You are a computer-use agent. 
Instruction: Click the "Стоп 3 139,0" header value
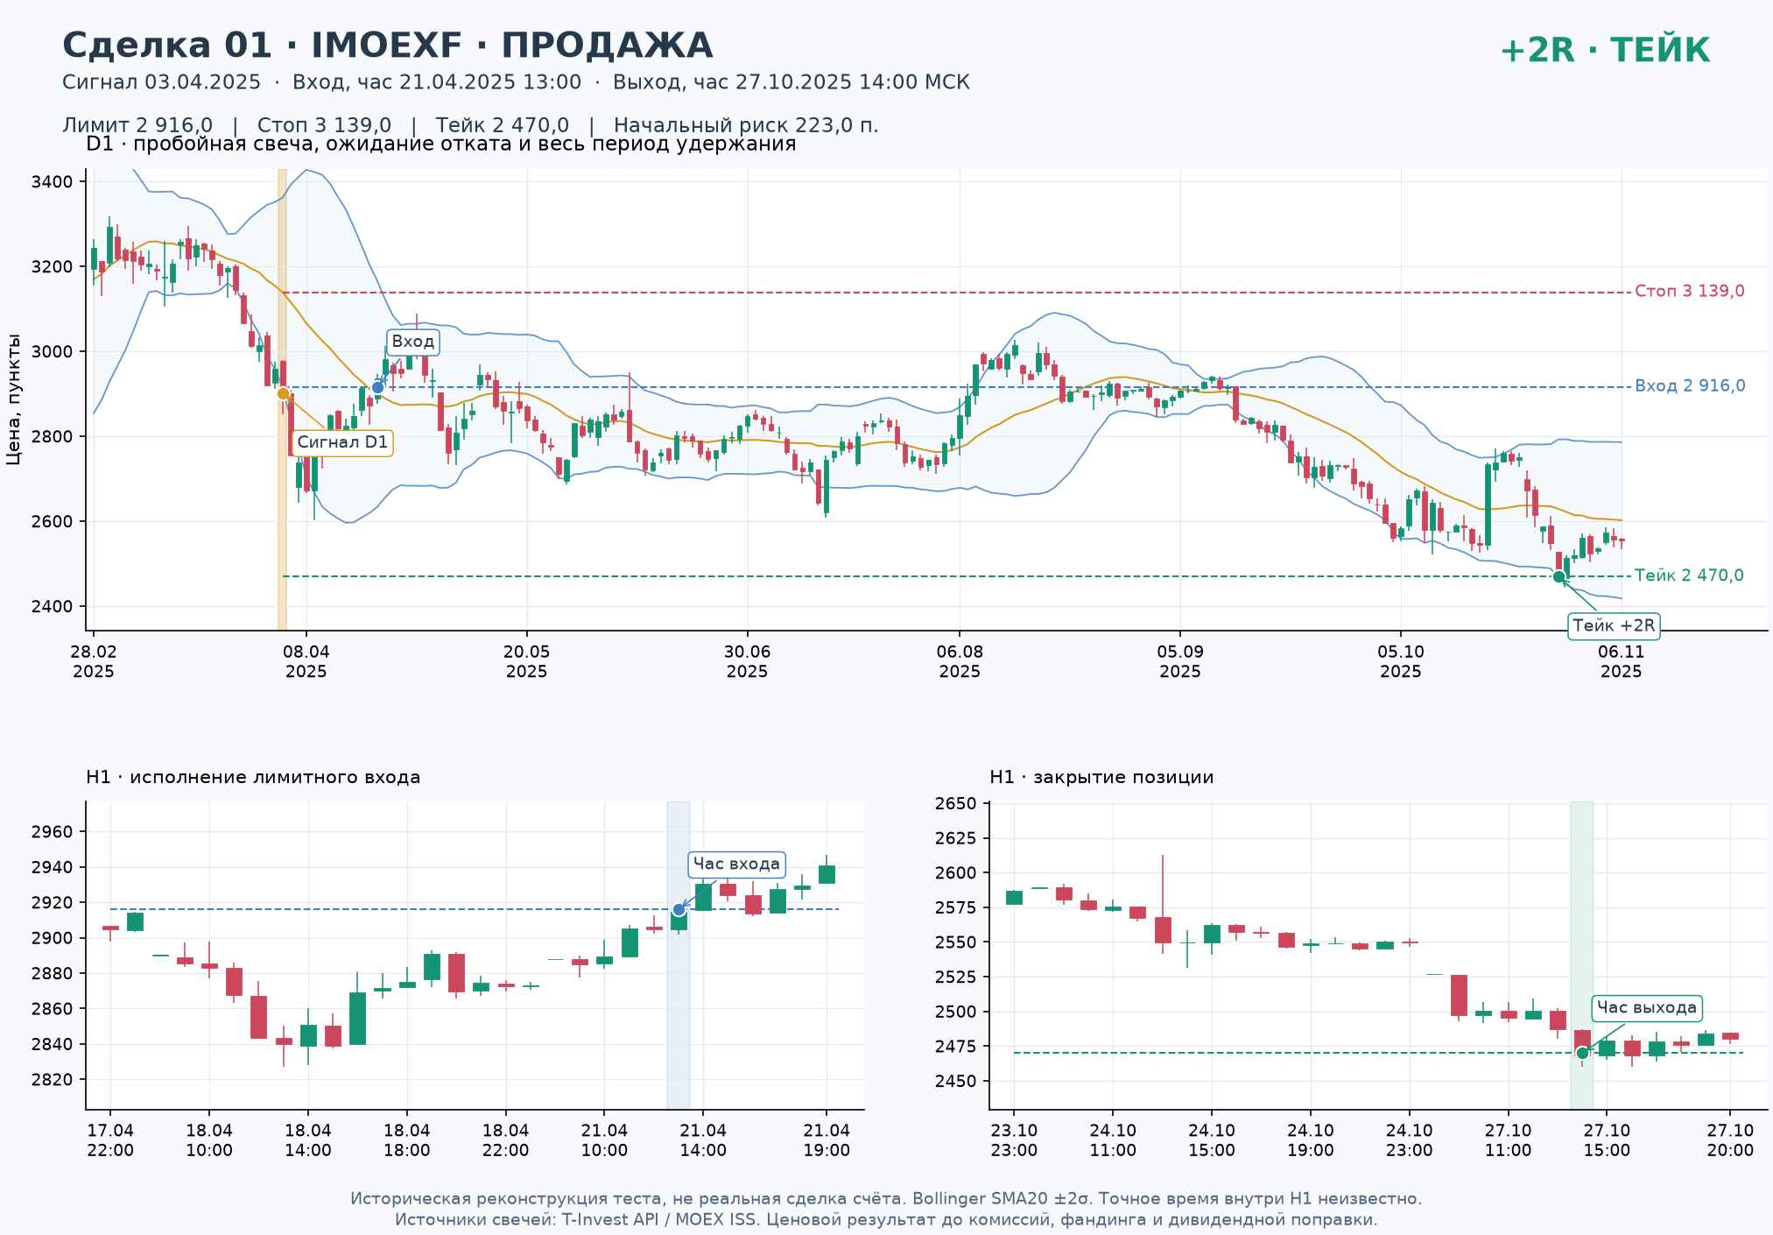(324, 125)
